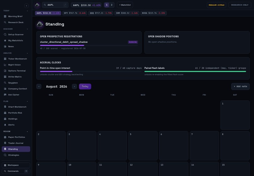254x176 pixels.
Task: Click cluster_directional_debit_spread_shadow registration name
Action: point(64,42)
